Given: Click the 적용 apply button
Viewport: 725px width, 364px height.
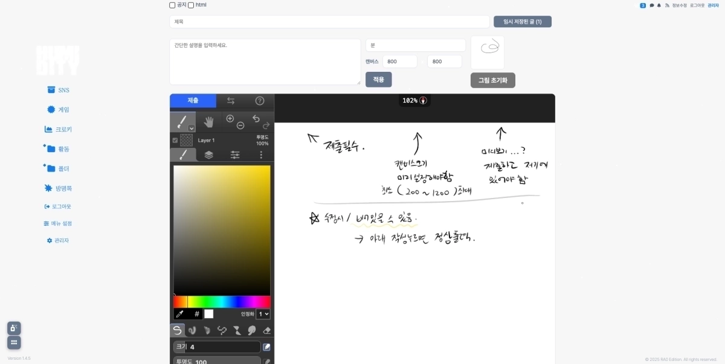Looking at the screenshot, I should (378, 79).
